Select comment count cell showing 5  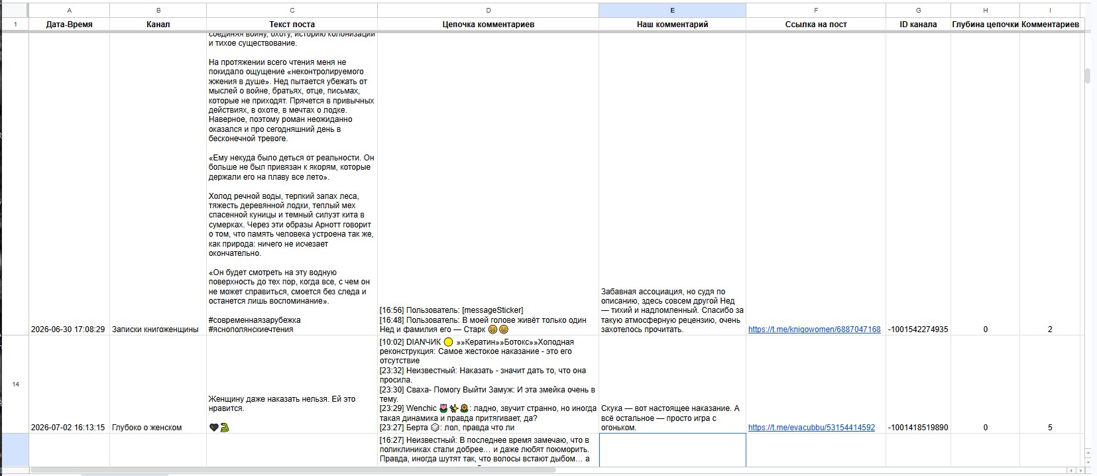(1050, 385)
